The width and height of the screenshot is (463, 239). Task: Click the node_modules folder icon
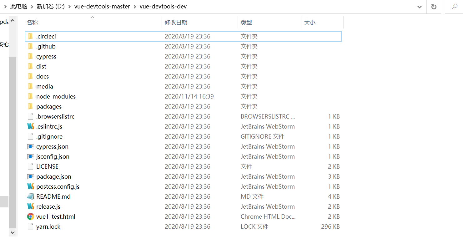pos(30,96)
